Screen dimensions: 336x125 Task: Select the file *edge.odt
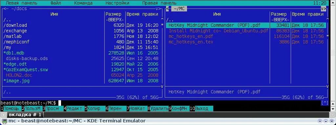tap(81, 64)
